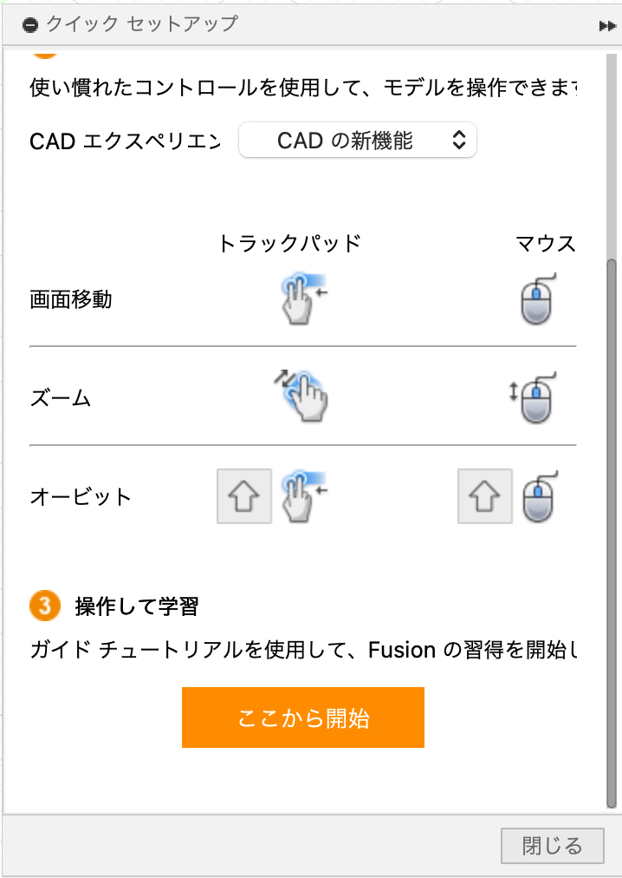Click the orange step 3 number badge
The height and width of the screenshot is (878, 622).
click(45, 606)
